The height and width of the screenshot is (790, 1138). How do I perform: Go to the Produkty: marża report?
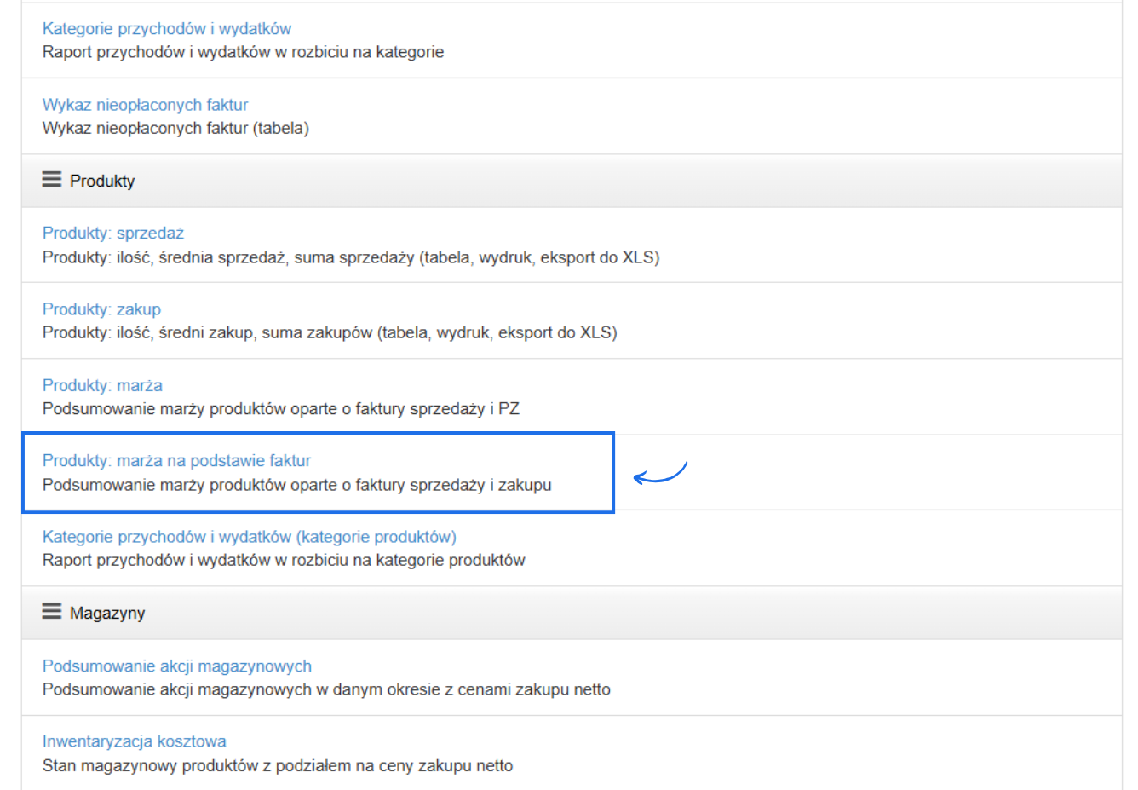click(102, 385)
